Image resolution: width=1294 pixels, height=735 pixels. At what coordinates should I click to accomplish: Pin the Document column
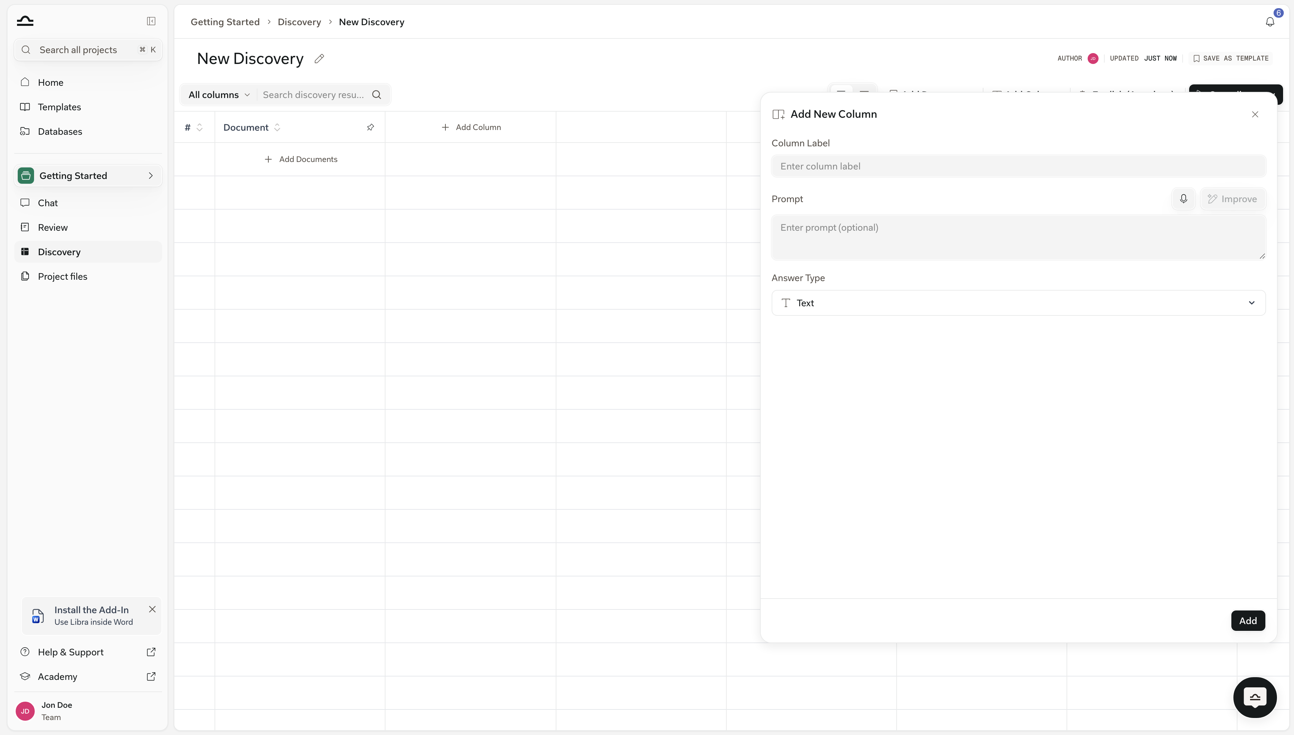(370, 127)
